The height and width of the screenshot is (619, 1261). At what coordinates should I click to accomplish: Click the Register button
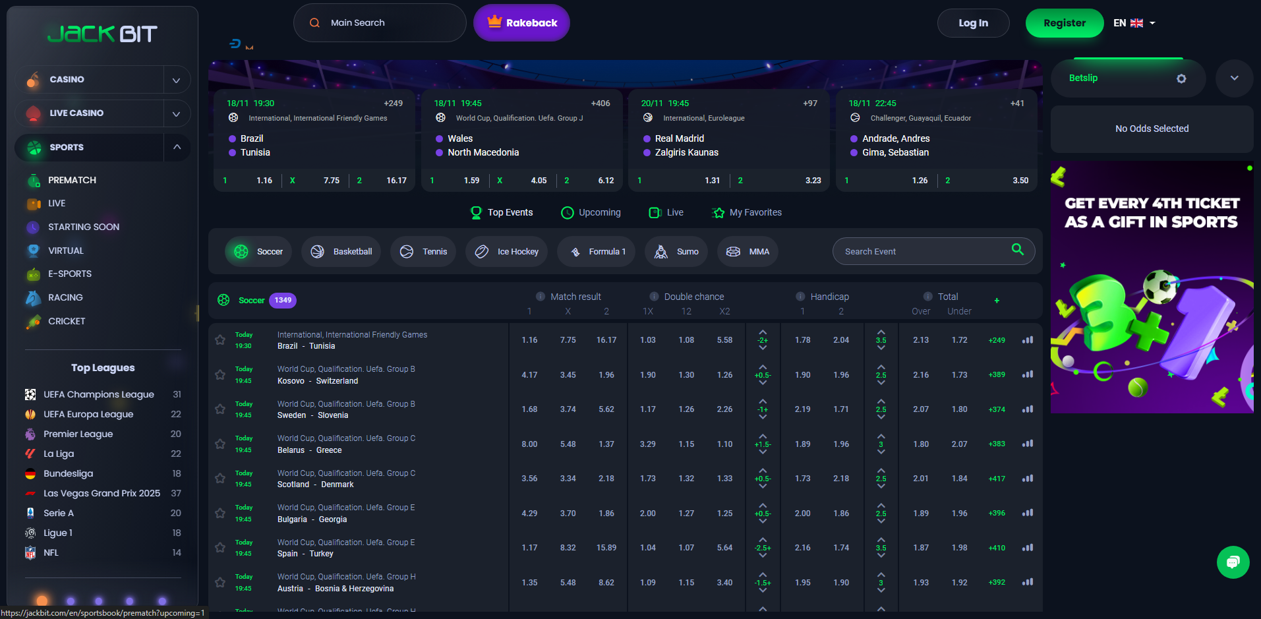pos(1064,23)
